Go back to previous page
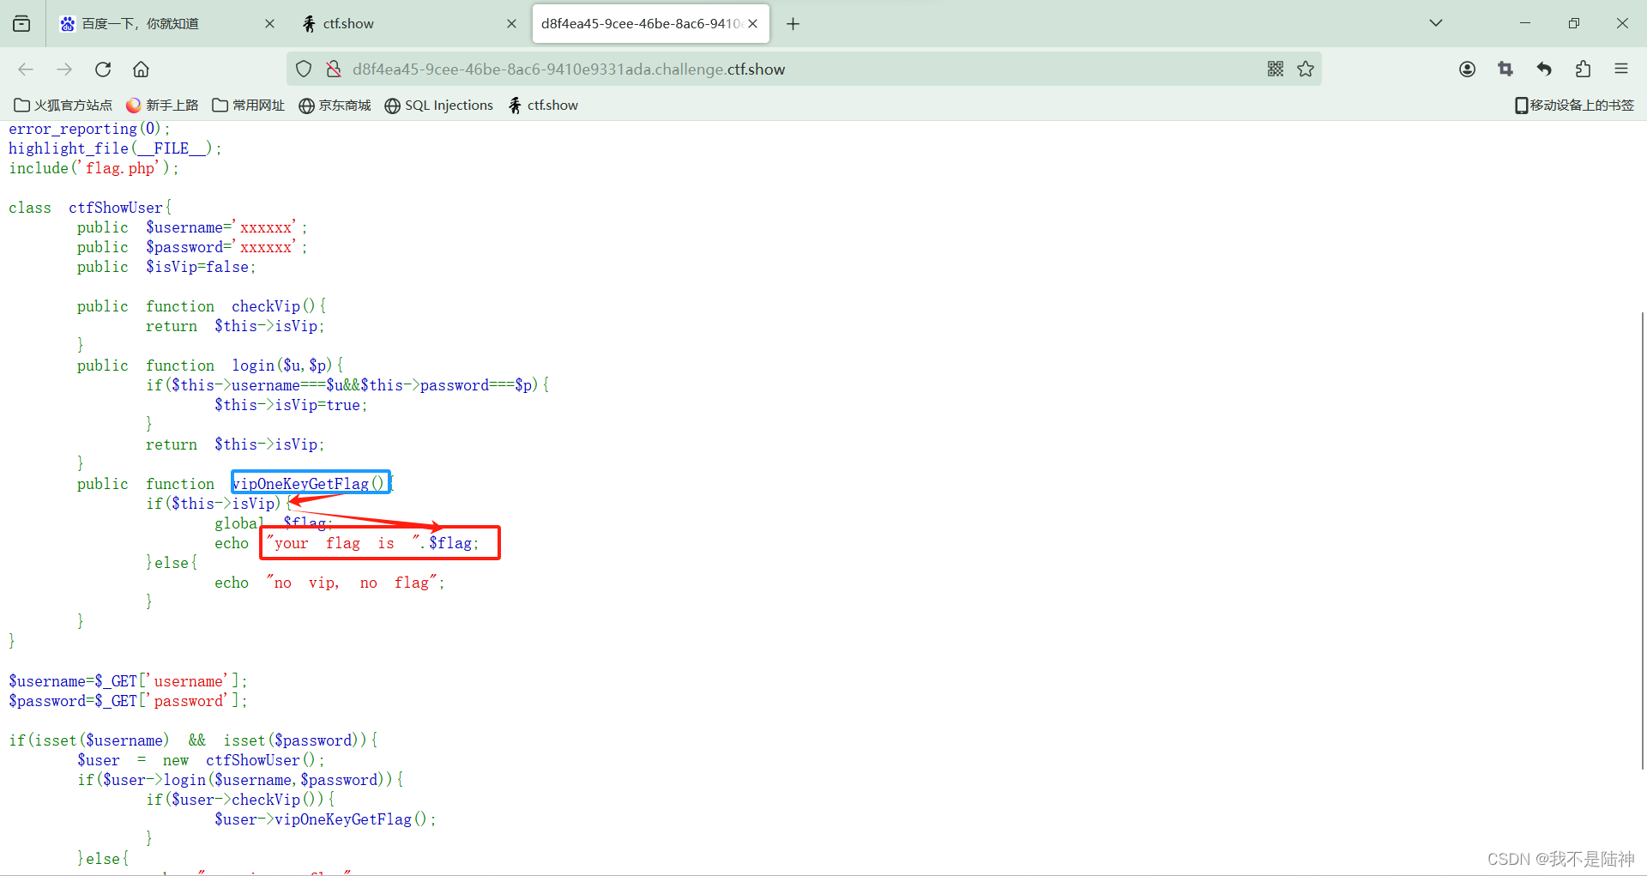1647x876 pixels. point(26,69)
